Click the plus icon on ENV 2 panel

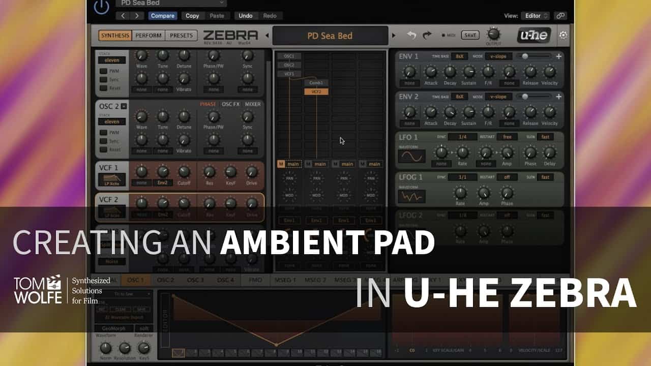click(x=558, y=97)
